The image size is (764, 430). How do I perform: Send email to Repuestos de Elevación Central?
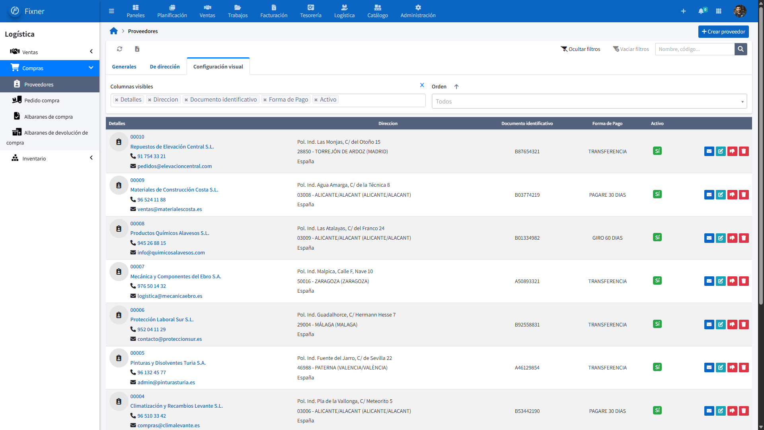(709, 151)
